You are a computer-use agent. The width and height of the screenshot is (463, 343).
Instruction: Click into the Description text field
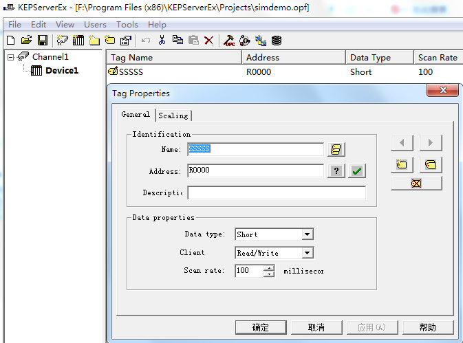pos(277,192)
